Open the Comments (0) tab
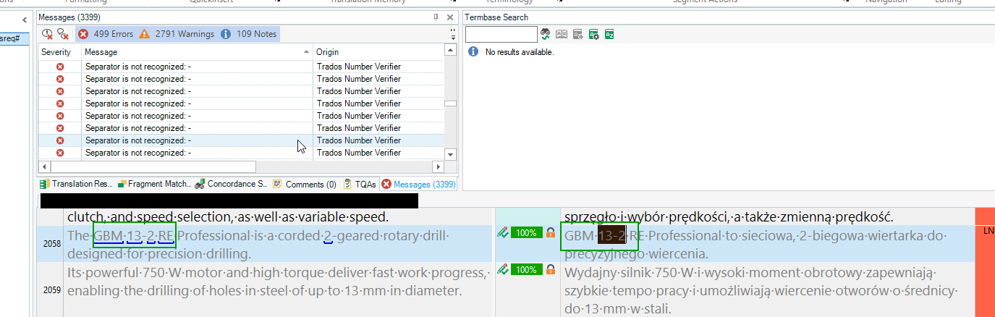 pos(305,185)
